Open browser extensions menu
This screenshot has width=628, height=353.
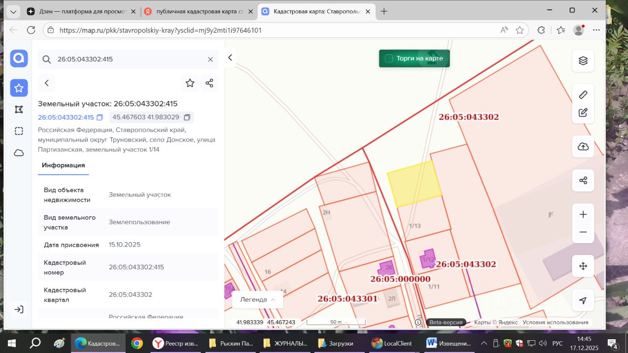(x=541, y=30)
